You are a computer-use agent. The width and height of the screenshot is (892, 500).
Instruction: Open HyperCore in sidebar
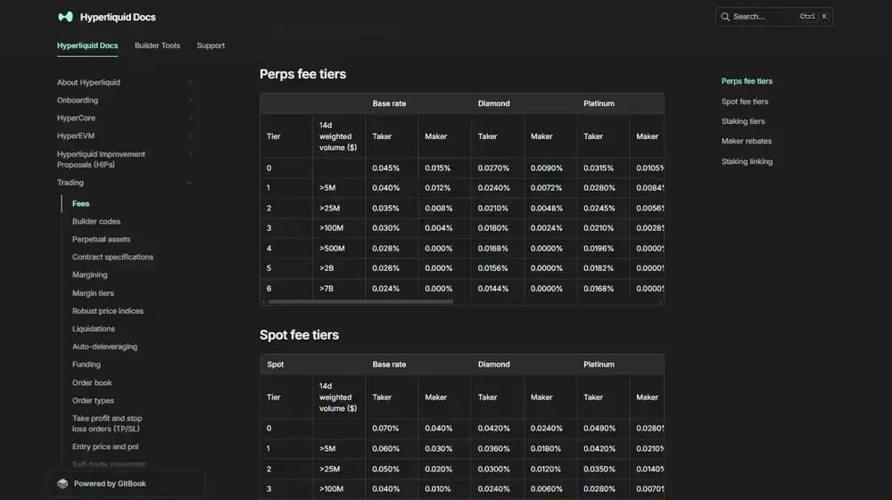coord(76,119)
